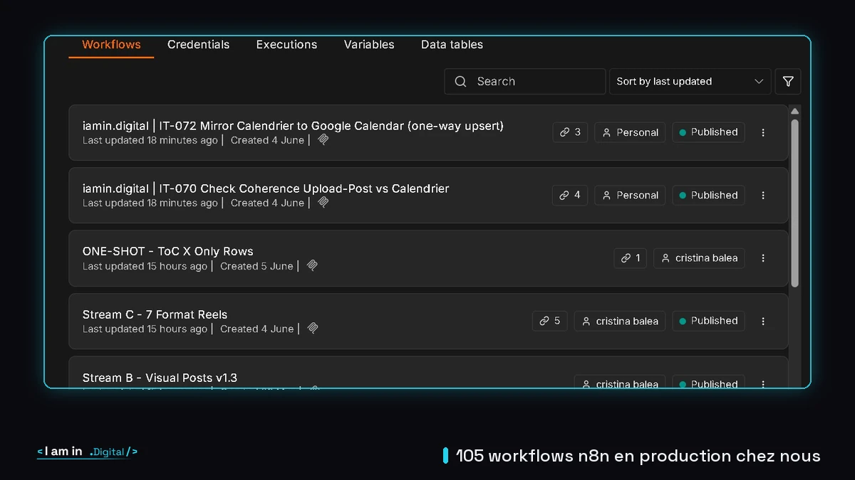The width and height of the screenshot is (855, 480).
Task: Open the Variables tab
Action: [369, 45]
